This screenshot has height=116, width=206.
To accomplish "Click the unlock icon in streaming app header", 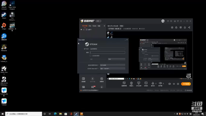I will [x=176, y=27].
